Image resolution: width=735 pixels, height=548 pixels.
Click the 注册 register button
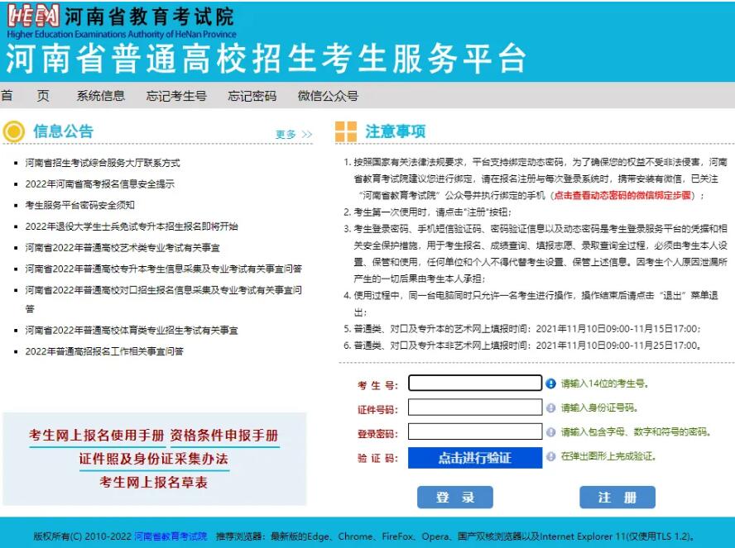click(x=617, y=497)
